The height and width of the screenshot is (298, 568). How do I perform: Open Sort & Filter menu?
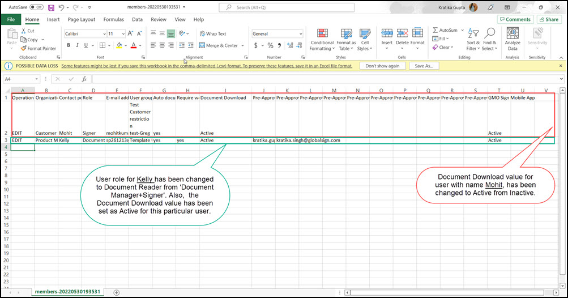click(x=473, y=40)
